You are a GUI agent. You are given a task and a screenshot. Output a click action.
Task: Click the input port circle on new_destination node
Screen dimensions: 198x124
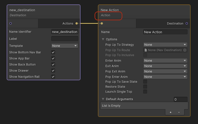[11, 24]
